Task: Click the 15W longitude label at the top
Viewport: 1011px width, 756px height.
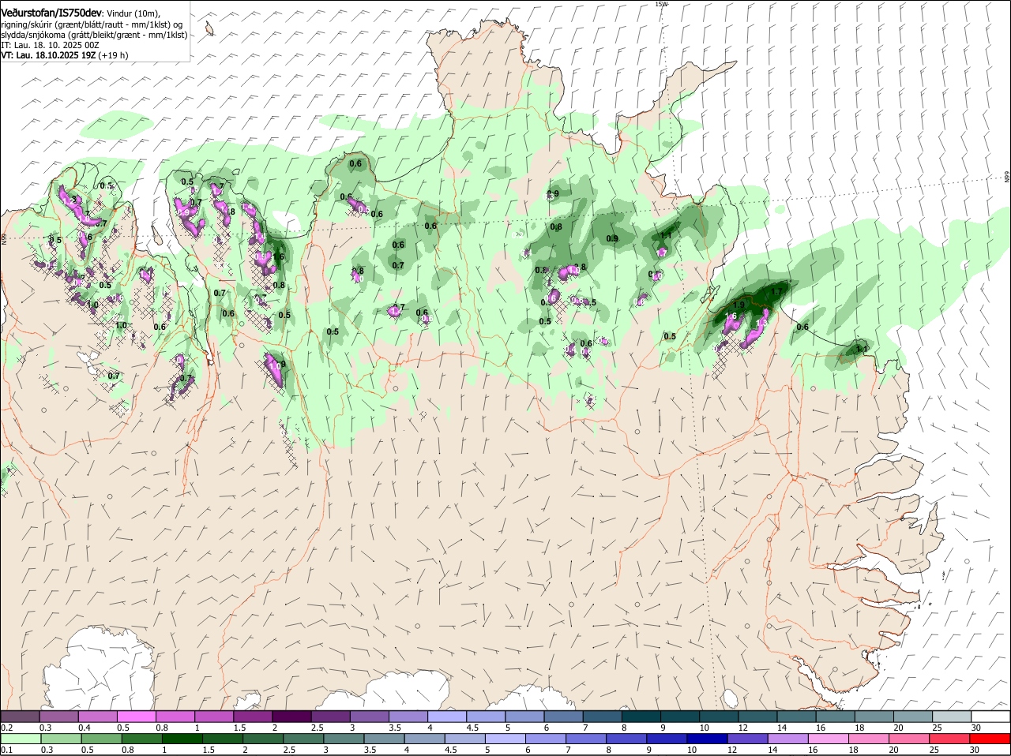Action: [661, 4]
